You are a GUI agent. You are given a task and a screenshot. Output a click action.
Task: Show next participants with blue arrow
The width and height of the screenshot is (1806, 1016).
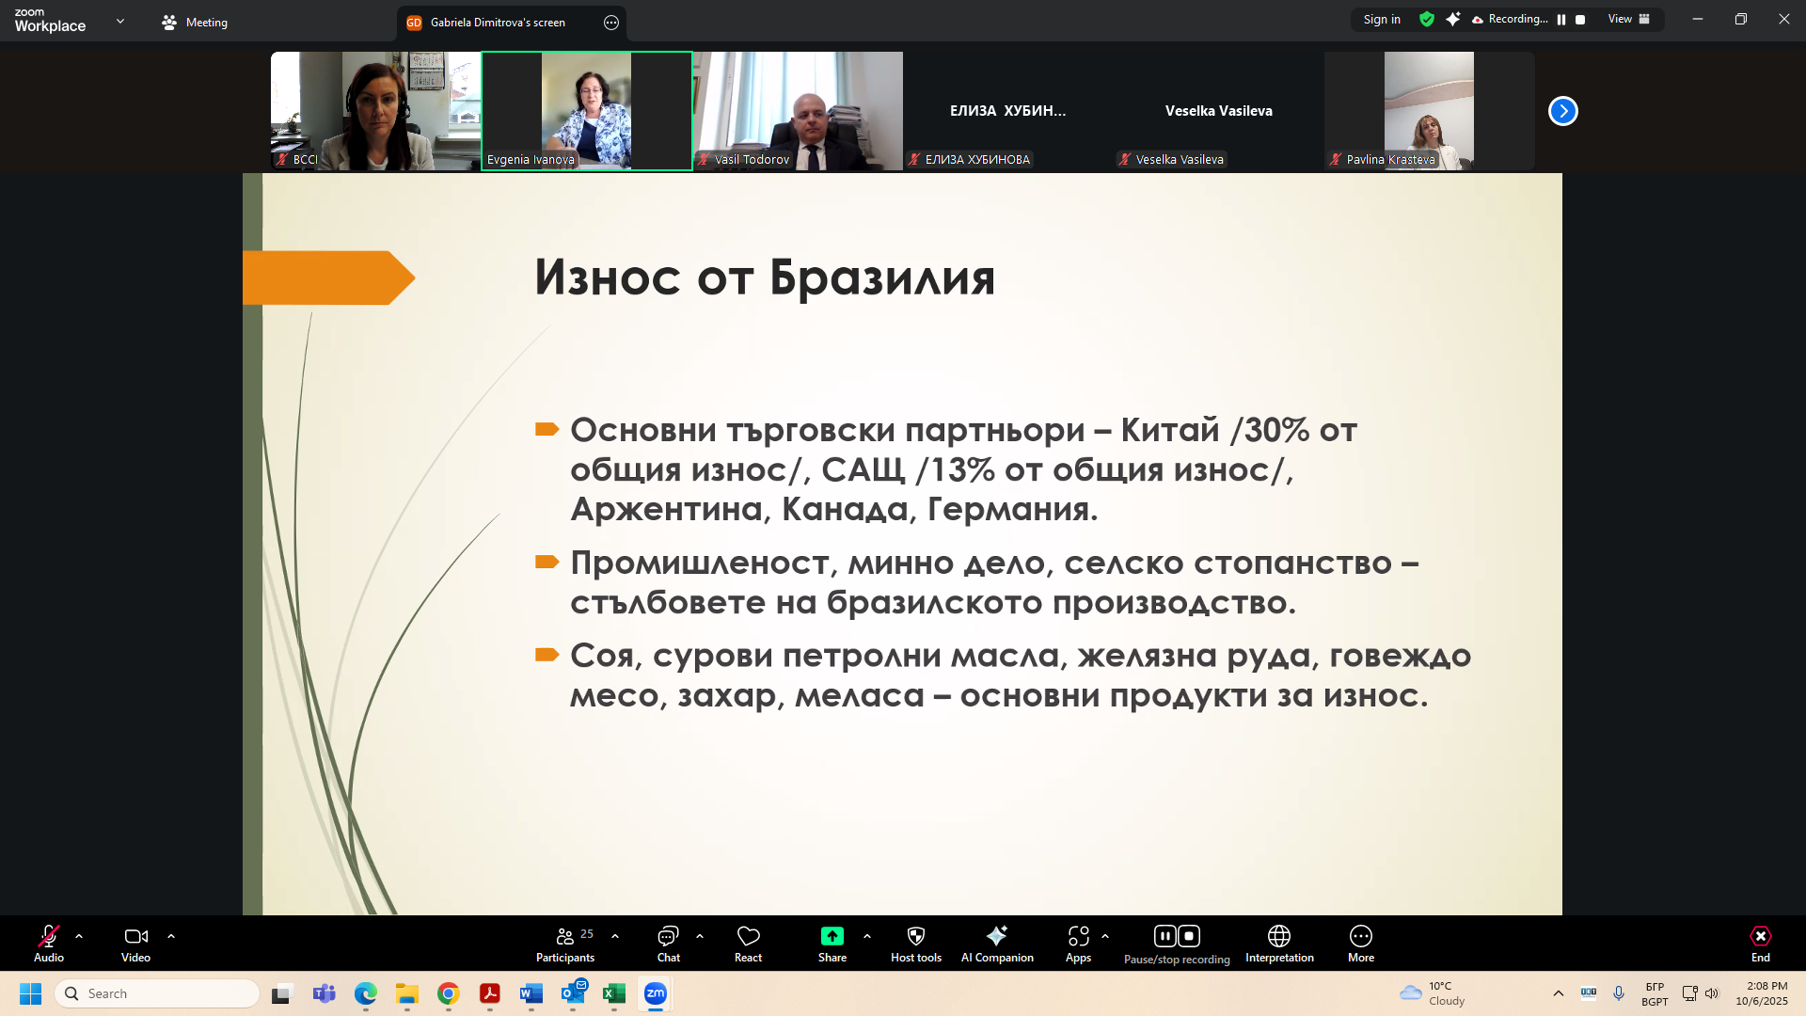1562,111
